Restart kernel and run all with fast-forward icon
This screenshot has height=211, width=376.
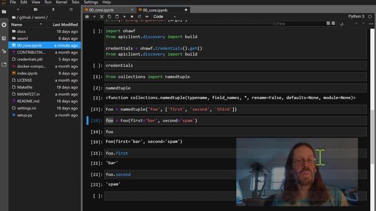click(x=147, y=16)
